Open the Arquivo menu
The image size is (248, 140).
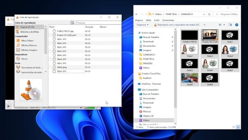pyautogui.click(x=139, y=20)
